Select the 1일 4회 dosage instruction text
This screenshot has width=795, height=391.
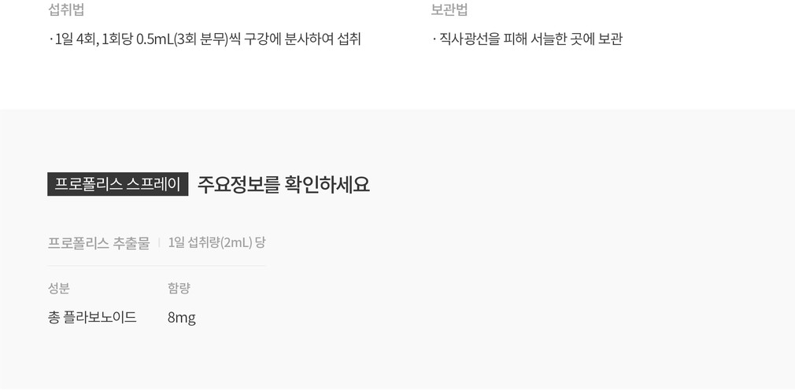coord(205,39)
